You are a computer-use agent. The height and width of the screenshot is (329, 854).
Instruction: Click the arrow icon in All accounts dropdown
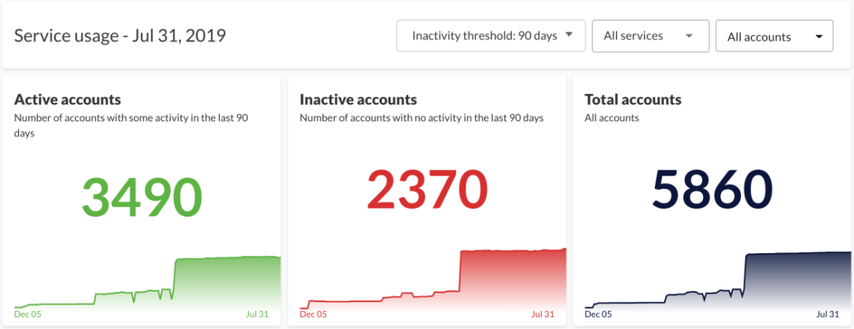pyautogui.click(x=818, y=37)
